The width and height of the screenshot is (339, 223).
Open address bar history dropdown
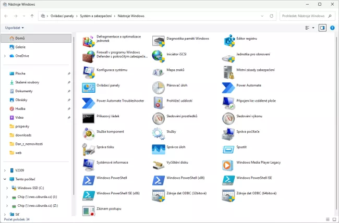[262, 16]
